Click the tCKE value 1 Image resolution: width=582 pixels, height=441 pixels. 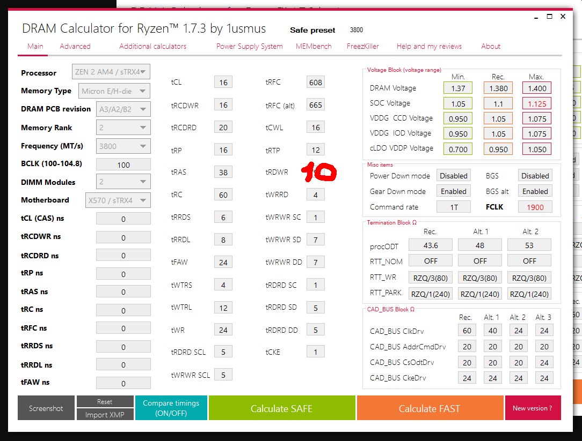point(316,352)
